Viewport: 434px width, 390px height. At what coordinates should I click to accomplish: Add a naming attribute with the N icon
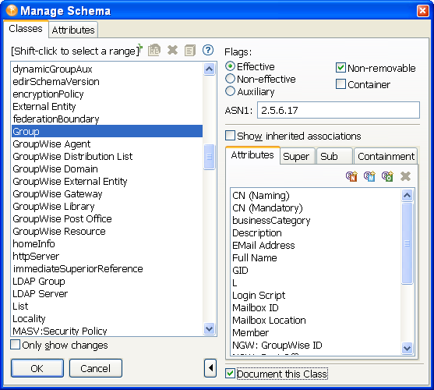click(x=351, y=176)
